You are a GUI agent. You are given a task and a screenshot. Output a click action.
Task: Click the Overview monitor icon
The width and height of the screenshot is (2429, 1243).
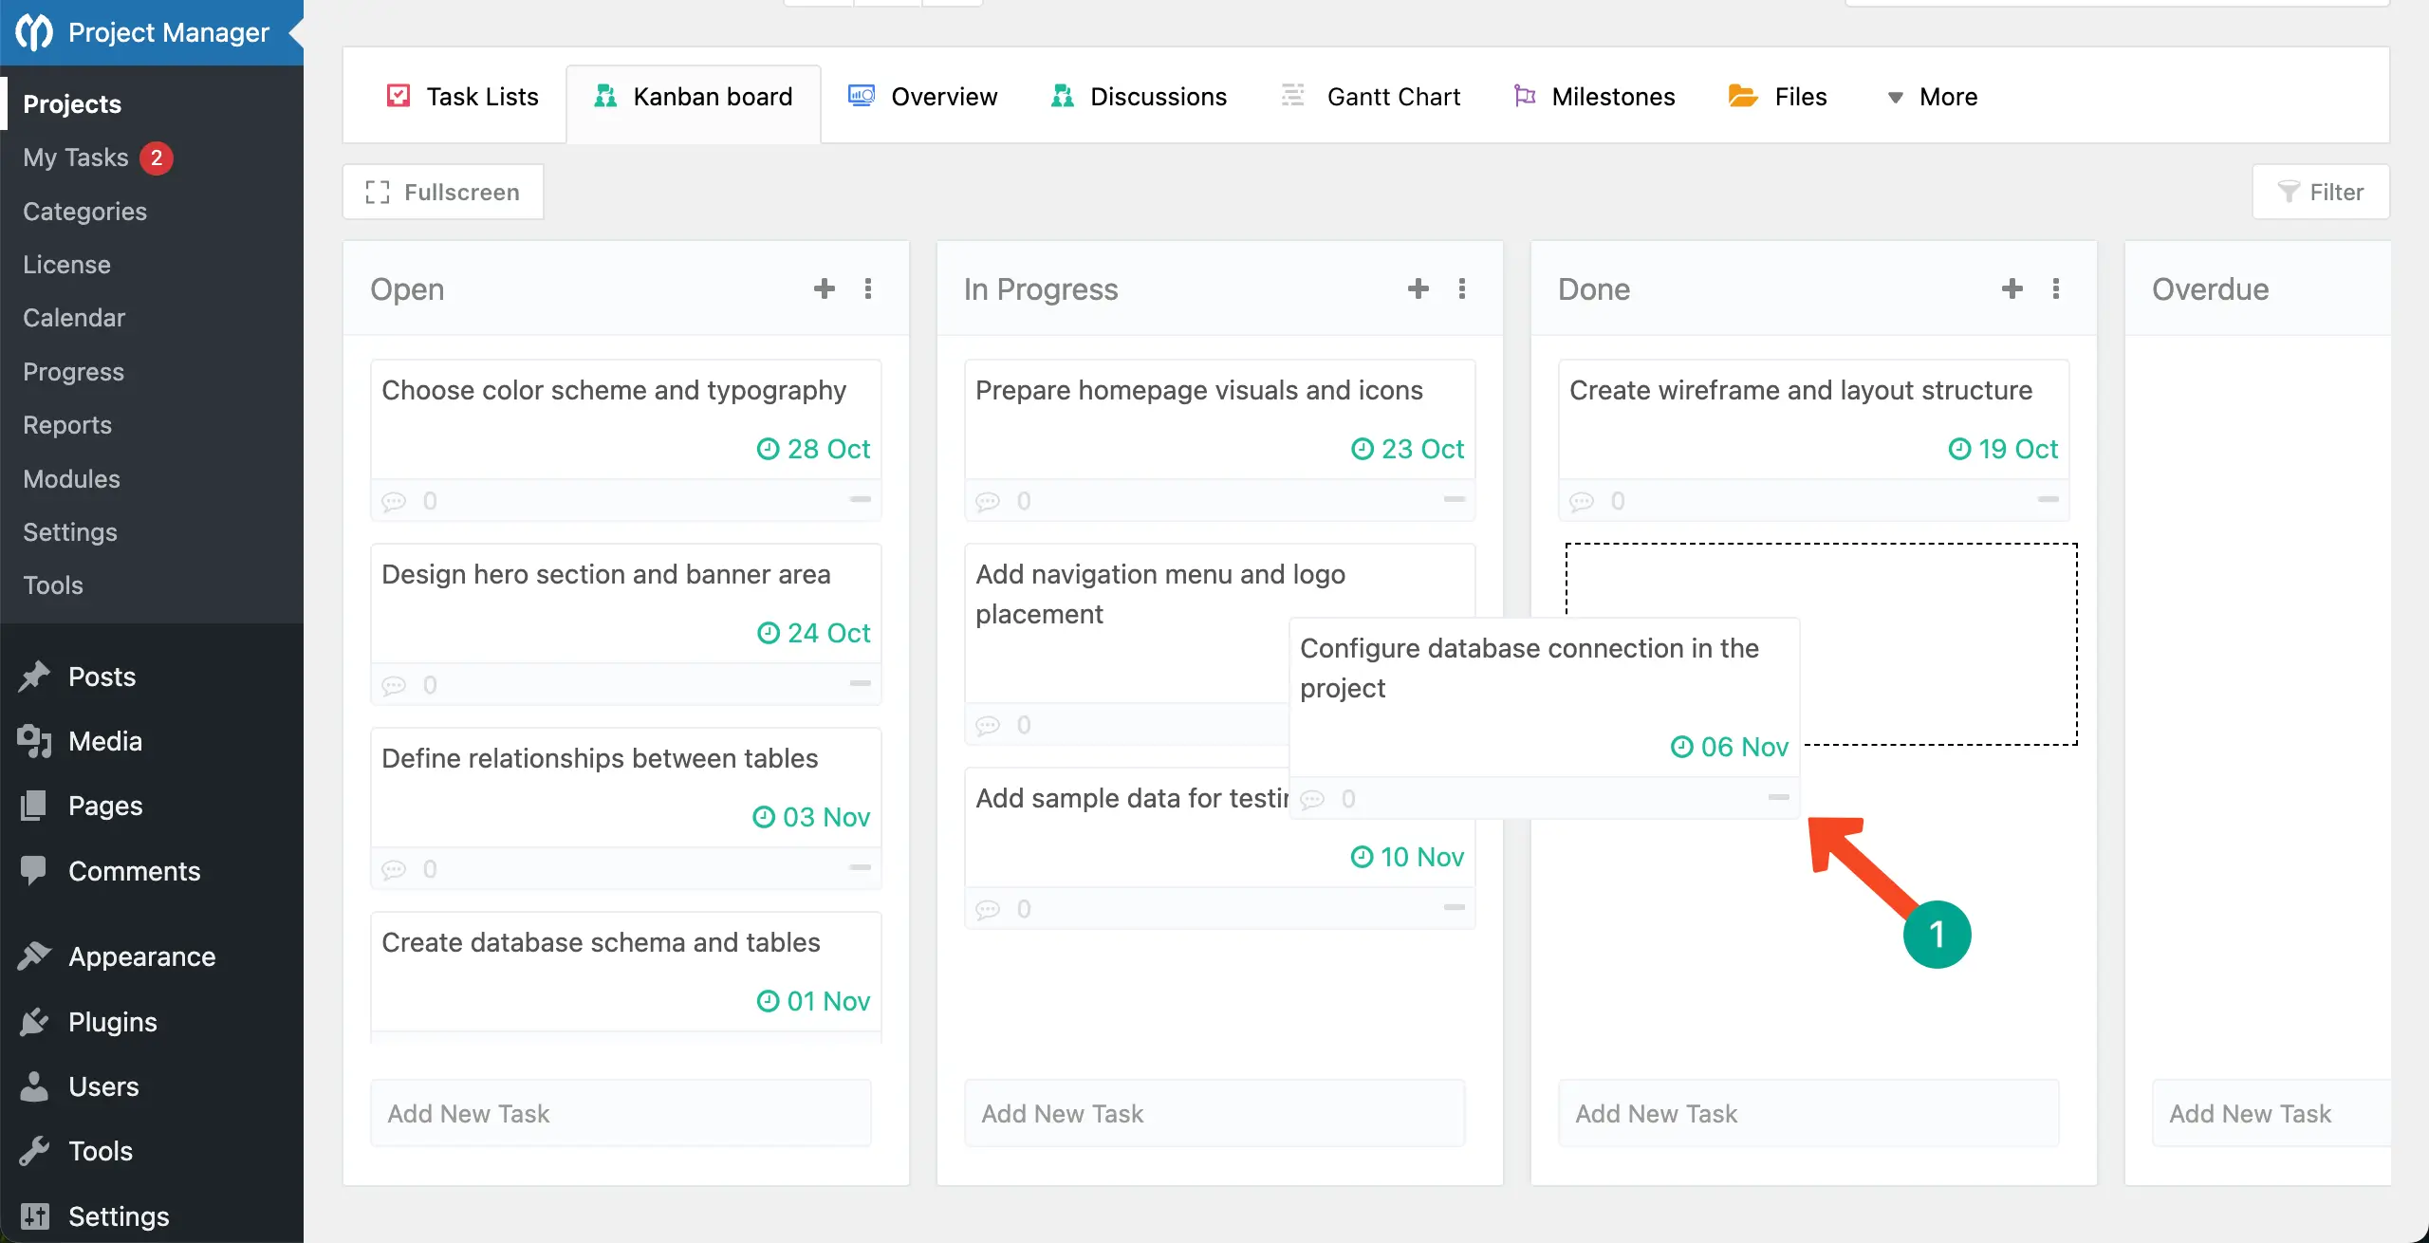(861, 96)
